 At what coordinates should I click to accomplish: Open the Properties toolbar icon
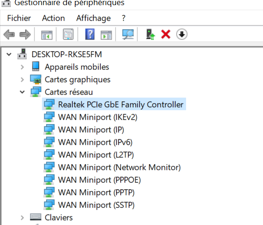point(68,34)
